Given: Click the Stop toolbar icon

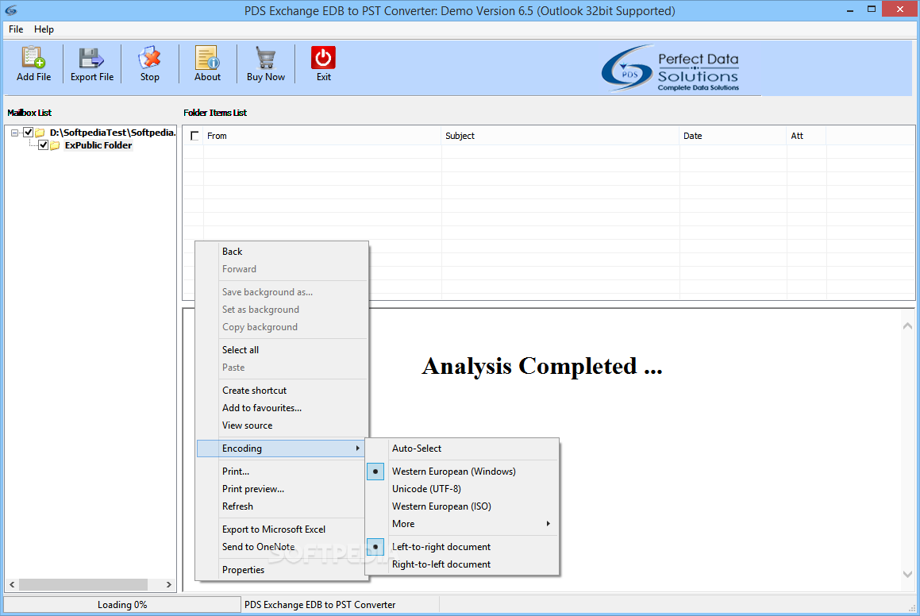Looking at the screenshot, I should click(x=149, y=57).
